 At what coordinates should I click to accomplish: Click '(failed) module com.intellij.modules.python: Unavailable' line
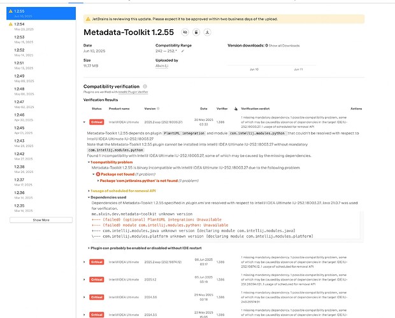coord(160,225)
